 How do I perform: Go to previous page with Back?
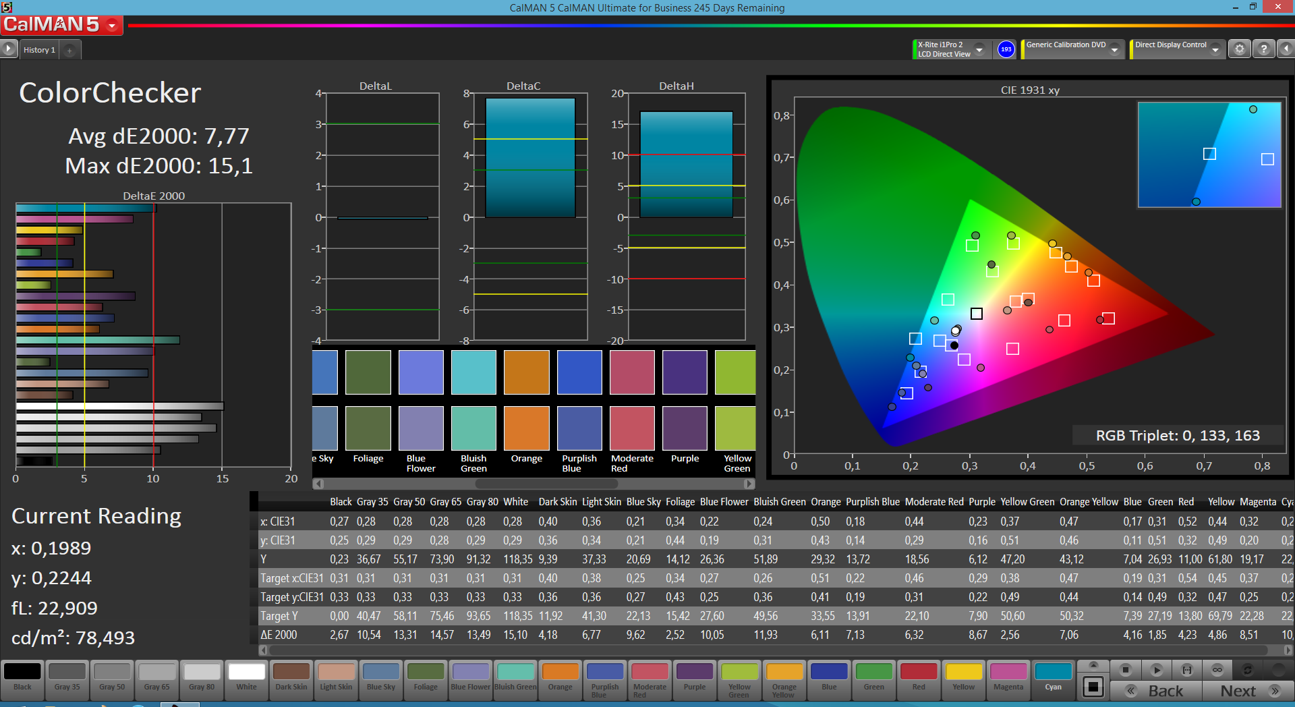click(x=1156, y=691)
